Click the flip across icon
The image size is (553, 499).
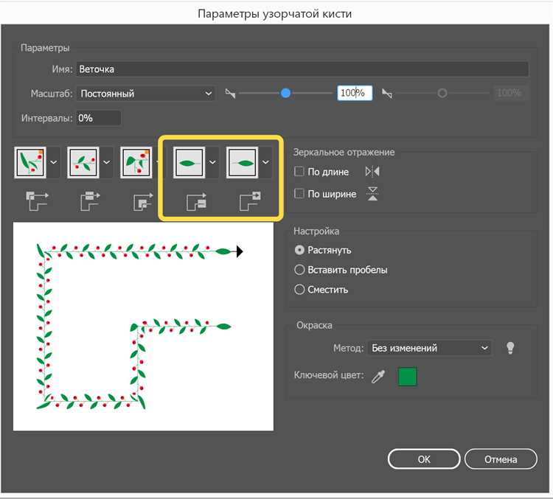[x=372, y=194]
